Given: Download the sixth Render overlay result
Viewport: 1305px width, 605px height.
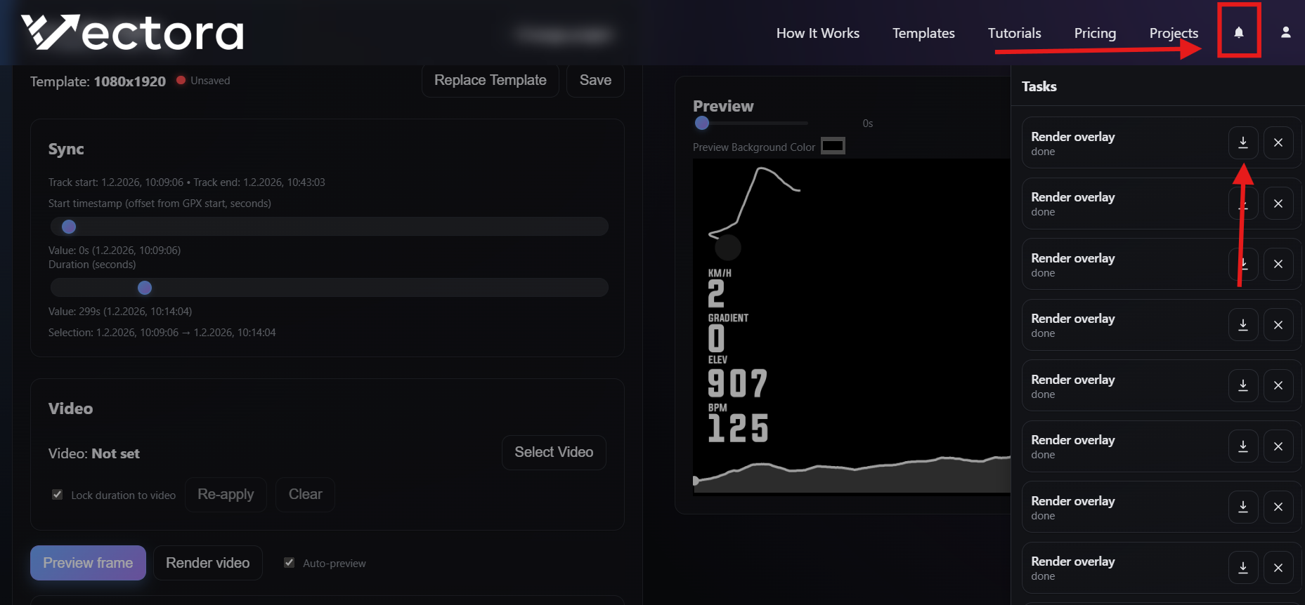Looking at the screenshot, I should [1242, 446].
